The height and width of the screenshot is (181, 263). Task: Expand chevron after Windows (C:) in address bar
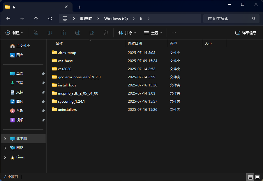pos(134,19)
